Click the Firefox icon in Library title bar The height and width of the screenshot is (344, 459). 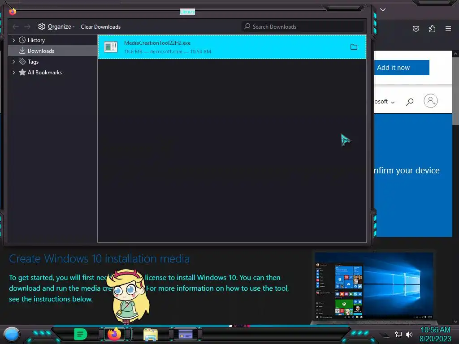(12, 11)
